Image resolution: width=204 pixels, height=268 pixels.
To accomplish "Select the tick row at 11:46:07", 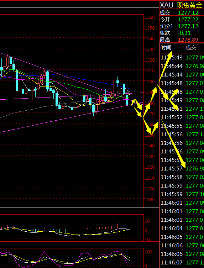I will pos(182,263).
